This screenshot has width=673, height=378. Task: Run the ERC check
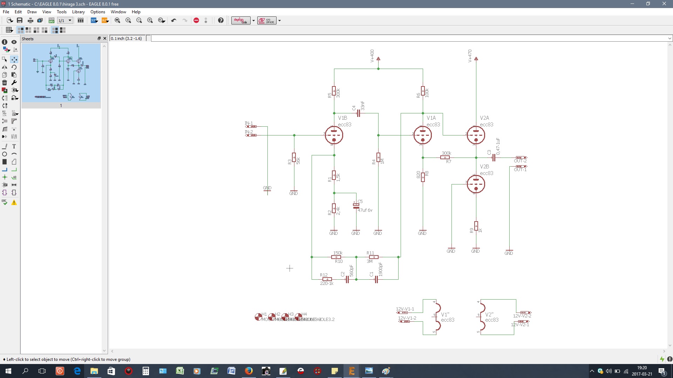point(5,202)
